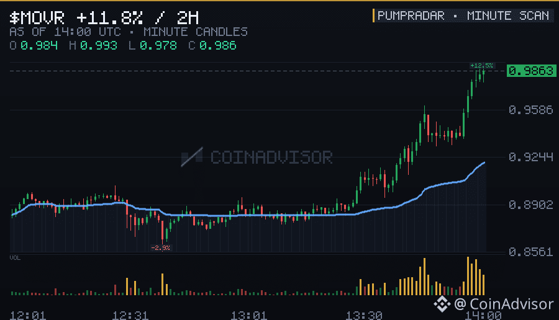The height and width of the screenshot is (320, 559).
Task: Click the 13:01 time axis label
Action: [x=249, y=316]
